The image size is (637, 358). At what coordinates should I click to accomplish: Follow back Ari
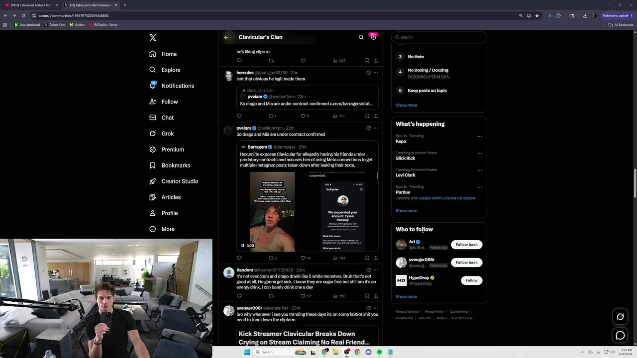coord(467,245)
